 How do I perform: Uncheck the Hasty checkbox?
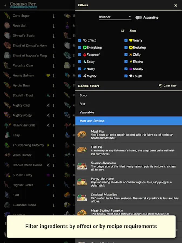tap(80, 69)
